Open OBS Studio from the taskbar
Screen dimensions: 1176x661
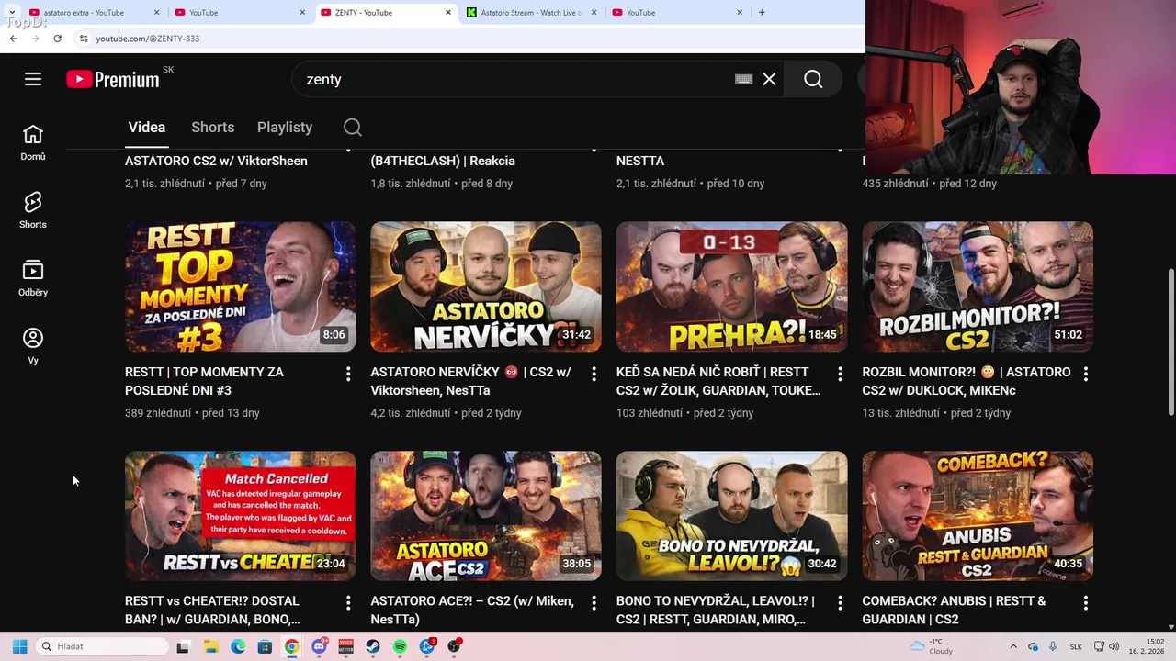tap(454, 646)
